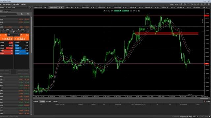Click the orange Buy price button
Image resolution: width=211 pixels, height=118 pixels.
[x=21, y=37]
